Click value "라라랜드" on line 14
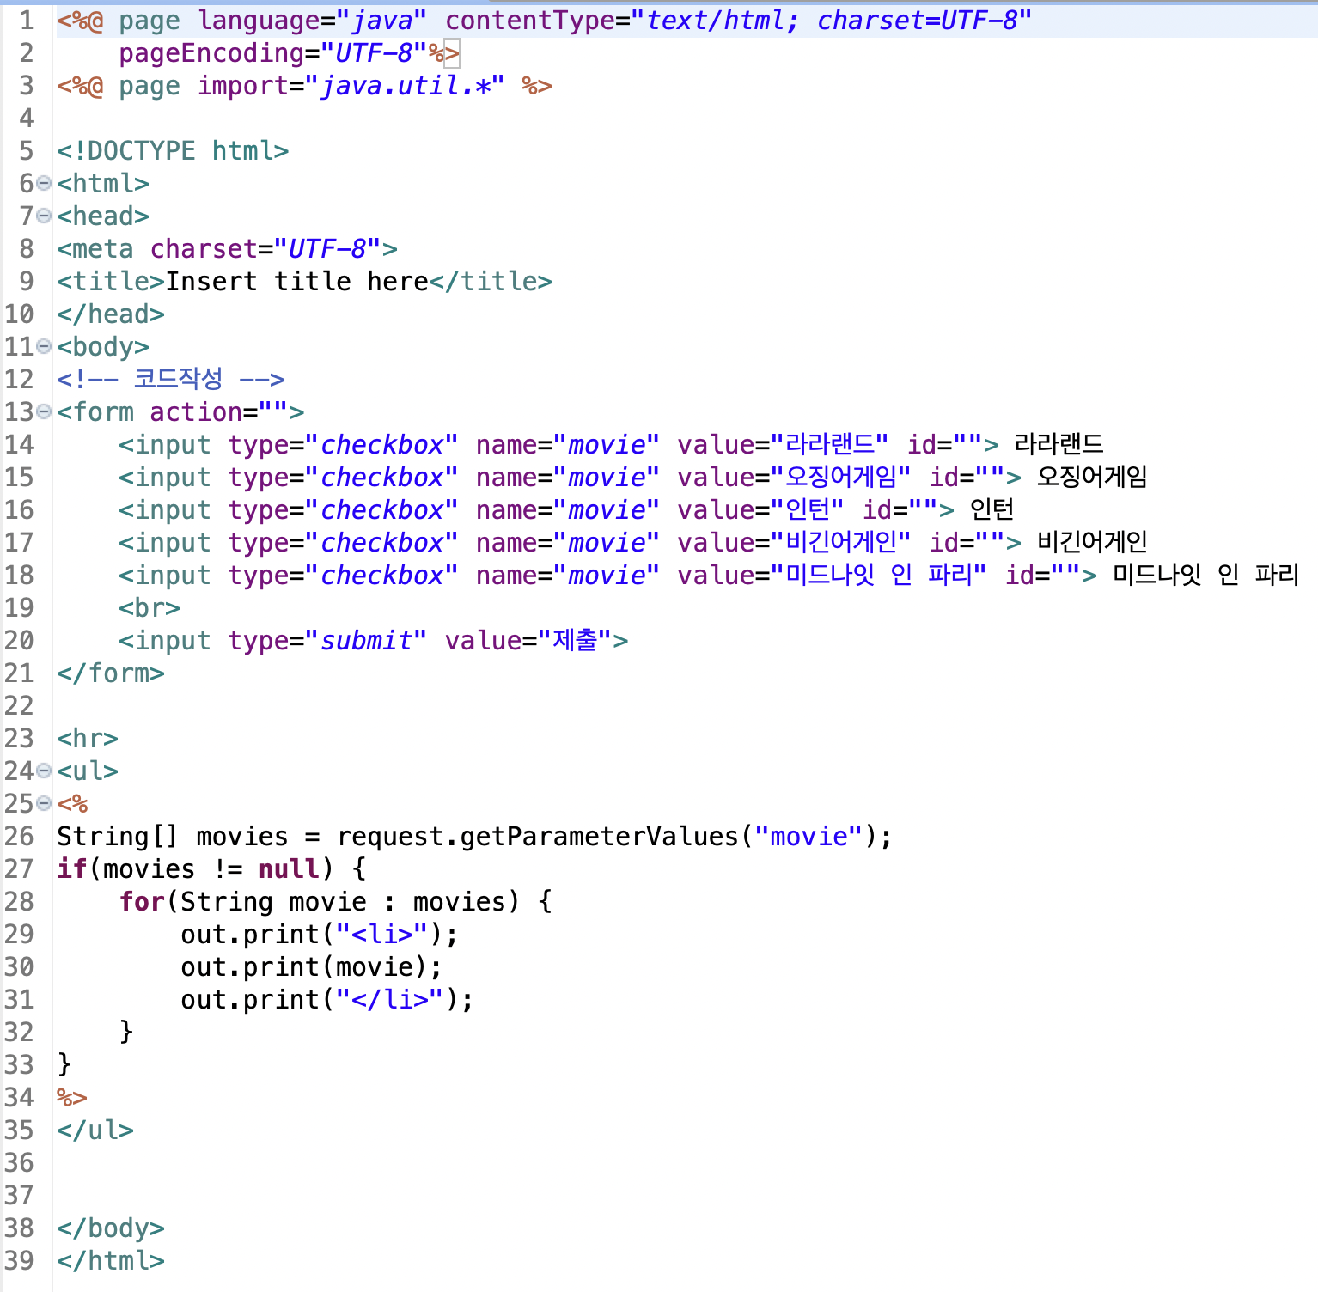The height and width of the screenshot is (1292, 1318). 829,445
